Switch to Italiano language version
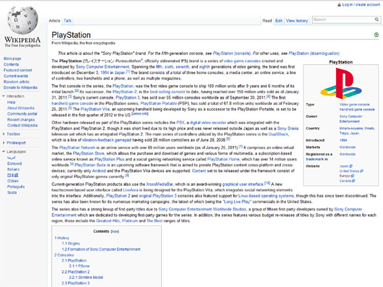The width and height of the screenshot is (383, 287). point(14,169)
